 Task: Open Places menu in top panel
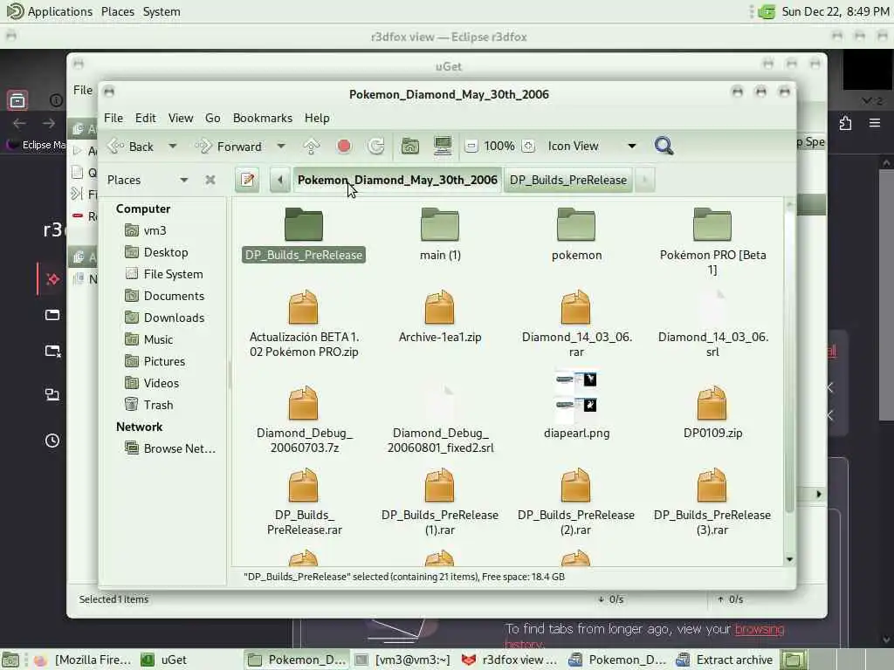tap(118, 11)
